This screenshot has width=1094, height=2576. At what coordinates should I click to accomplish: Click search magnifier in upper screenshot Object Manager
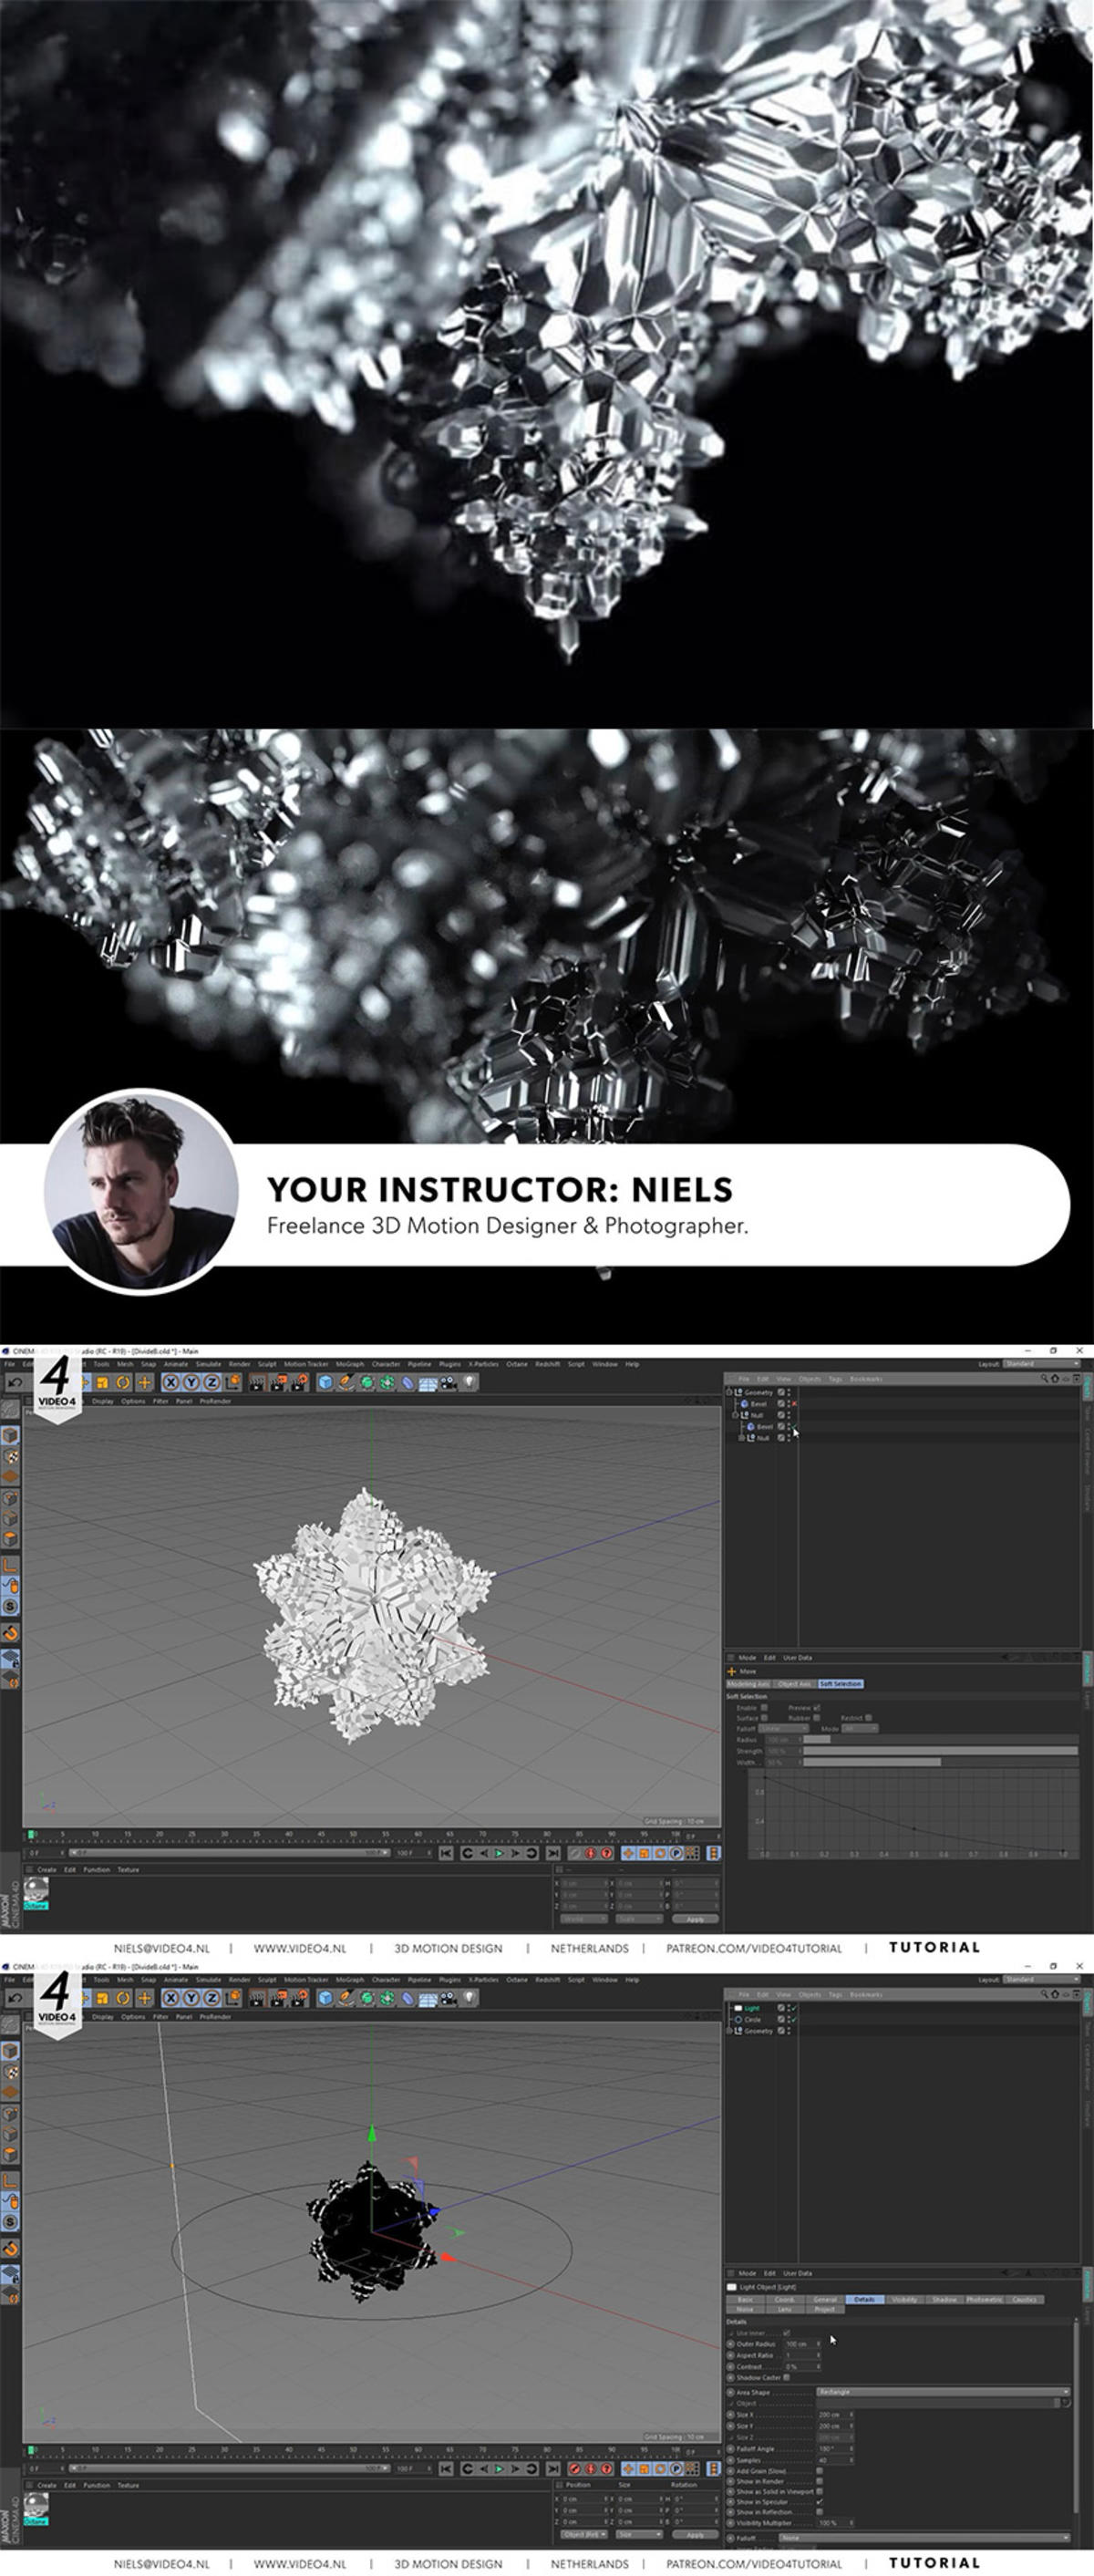coord(1044,1378)
